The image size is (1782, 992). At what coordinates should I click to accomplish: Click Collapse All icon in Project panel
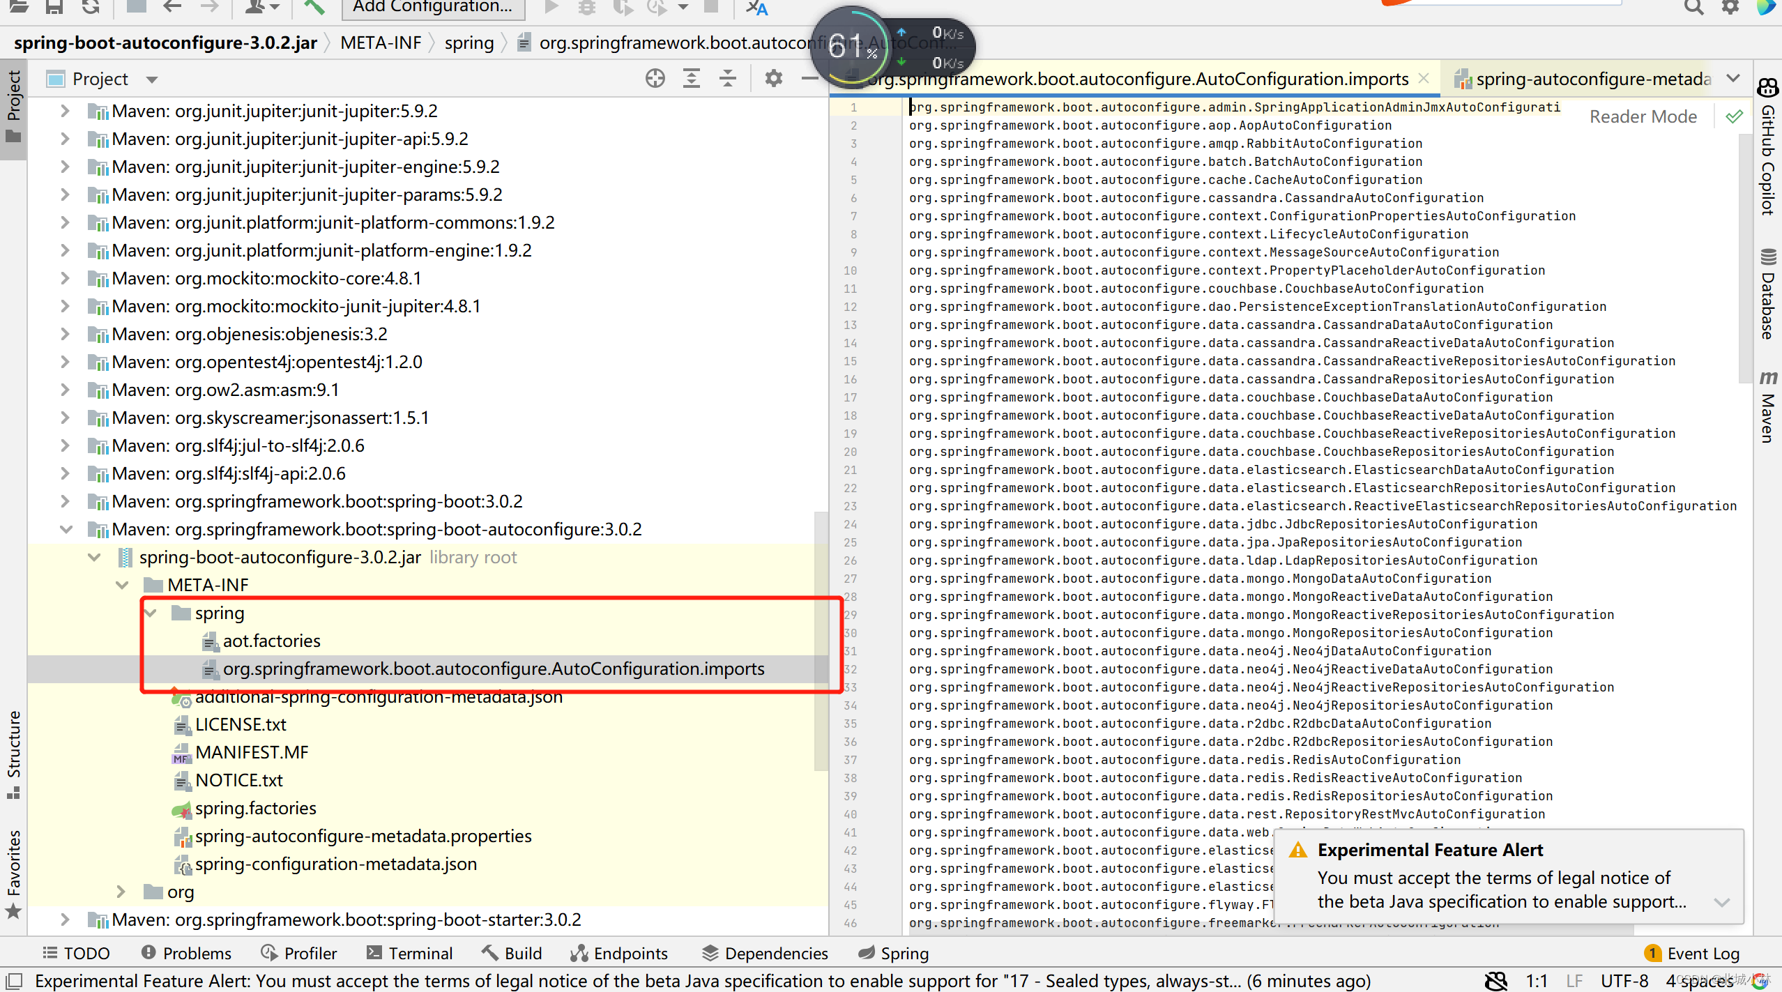[728, 78]
